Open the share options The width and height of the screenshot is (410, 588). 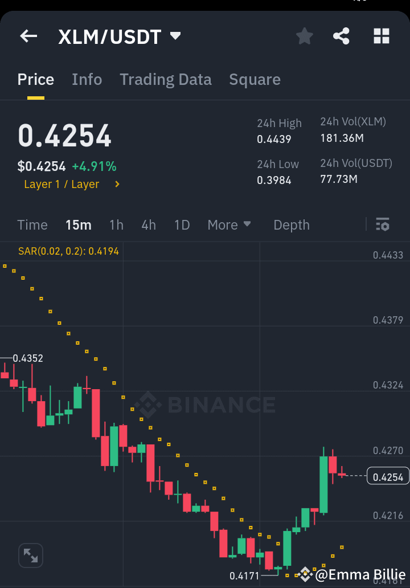coord(341,36)
